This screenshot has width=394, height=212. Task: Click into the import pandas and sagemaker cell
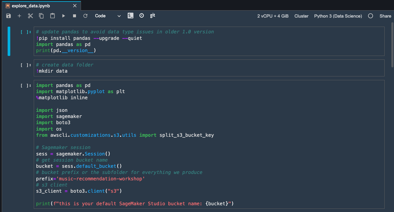tap(209, 144)
